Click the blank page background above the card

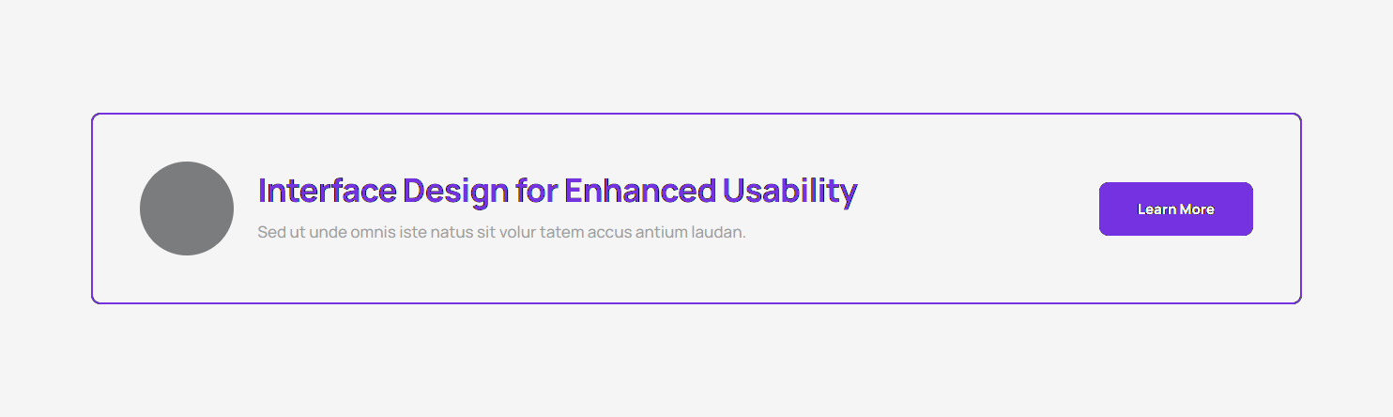click(695, 56)
